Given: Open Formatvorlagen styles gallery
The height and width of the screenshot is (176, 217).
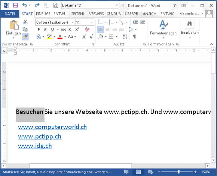Looking at the screenshot, I should (163, 29).
